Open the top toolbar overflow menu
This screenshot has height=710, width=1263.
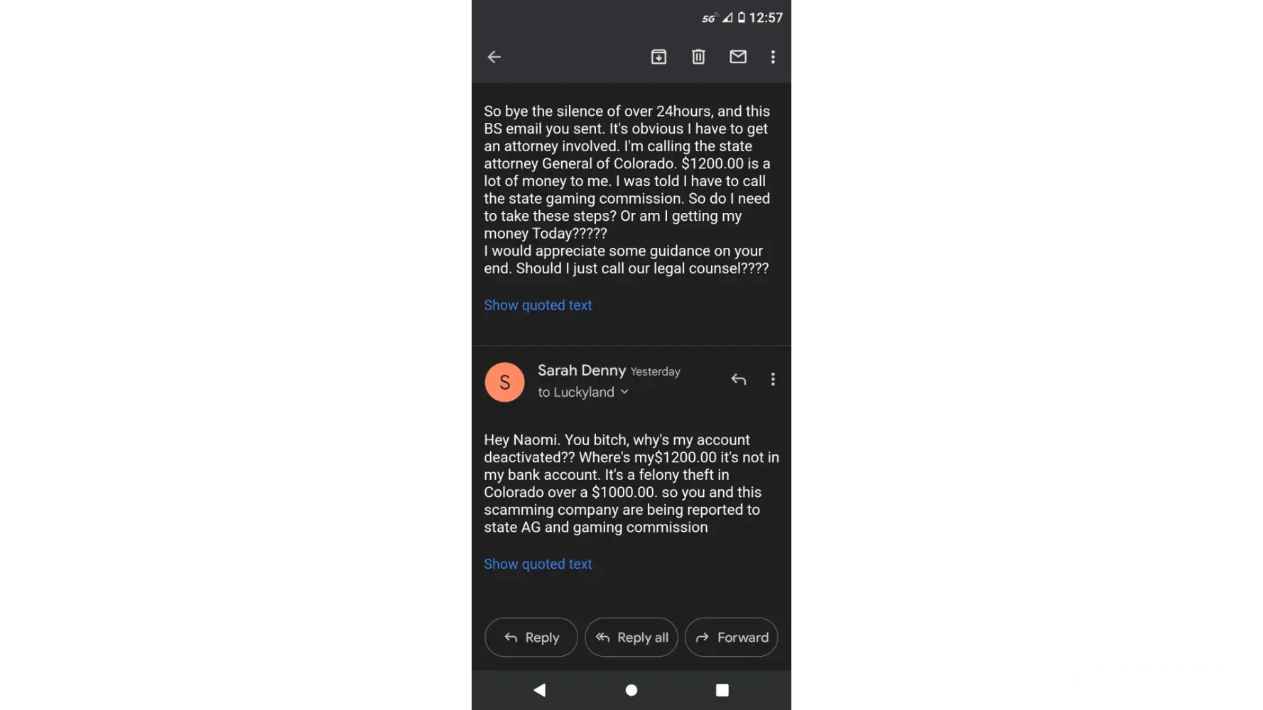point(773,57)
